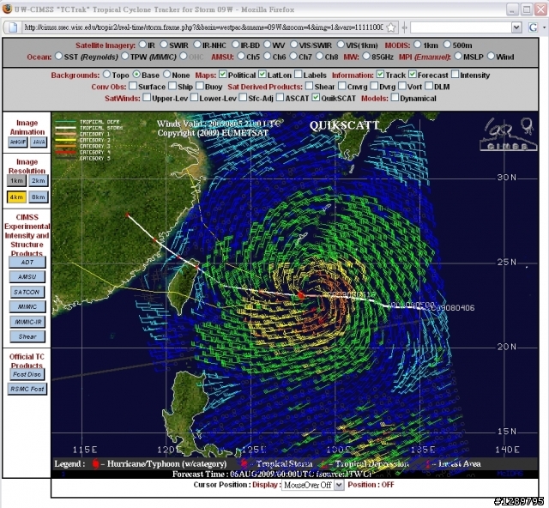This screenshot has width=549, height=508.
Task: Select AMSU Ch7 radio
Action: (x=293, y=56)
